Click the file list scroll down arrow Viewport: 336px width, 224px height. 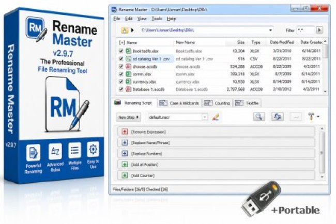(325, 91)
